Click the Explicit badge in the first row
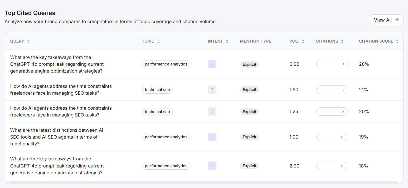408x188 pixels. (x=249, y=64)
